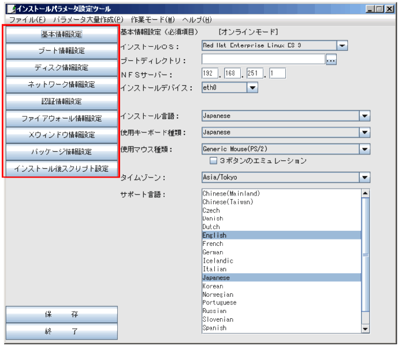Viewport: 398px width, 346px height.
Task: Click the ブートディレクトリ text field
Action: pyautogui.click(x=263, y=60)
